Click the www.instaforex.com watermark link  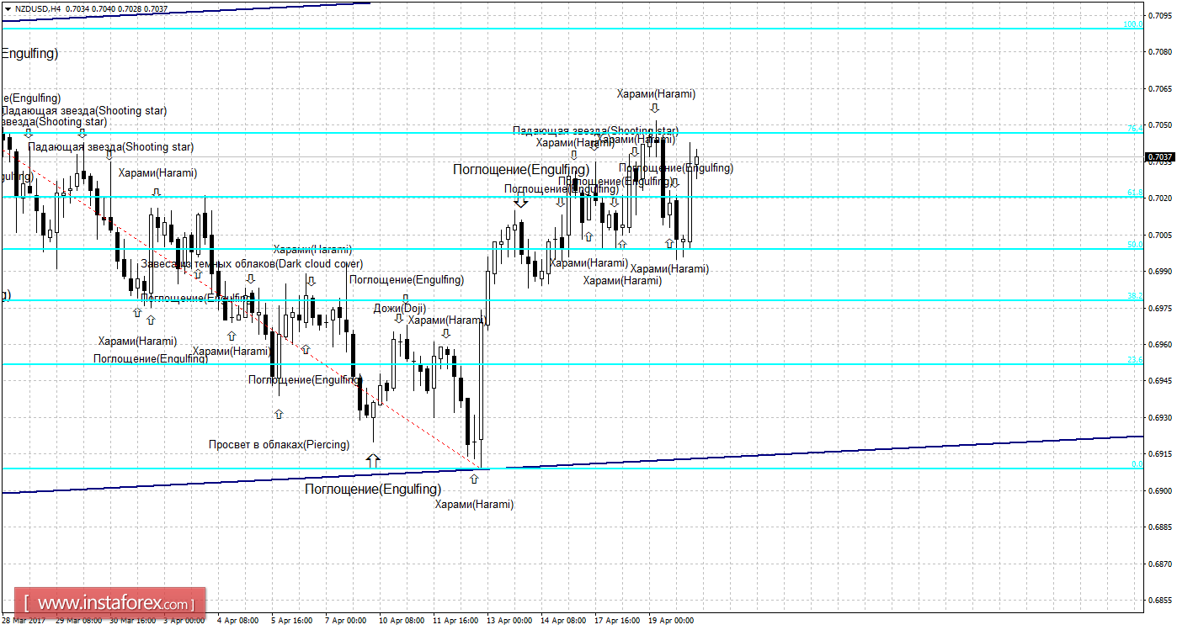[x=109, y=603]
